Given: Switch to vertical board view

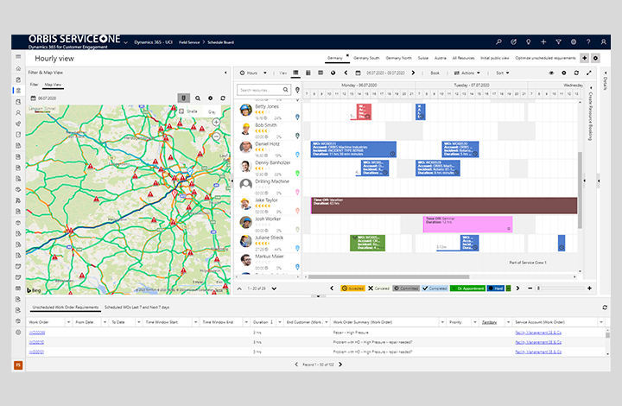Looking at the screenshot, I should click(308, 73).
